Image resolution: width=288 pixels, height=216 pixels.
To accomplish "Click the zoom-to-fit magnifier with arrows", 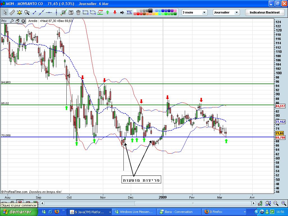I will click(x=268, y=203).
